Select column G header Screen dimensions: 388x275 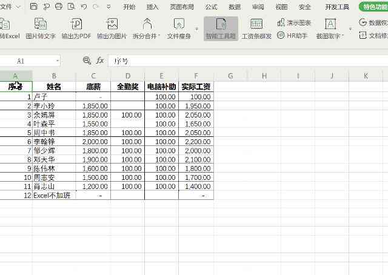[230, 76]
